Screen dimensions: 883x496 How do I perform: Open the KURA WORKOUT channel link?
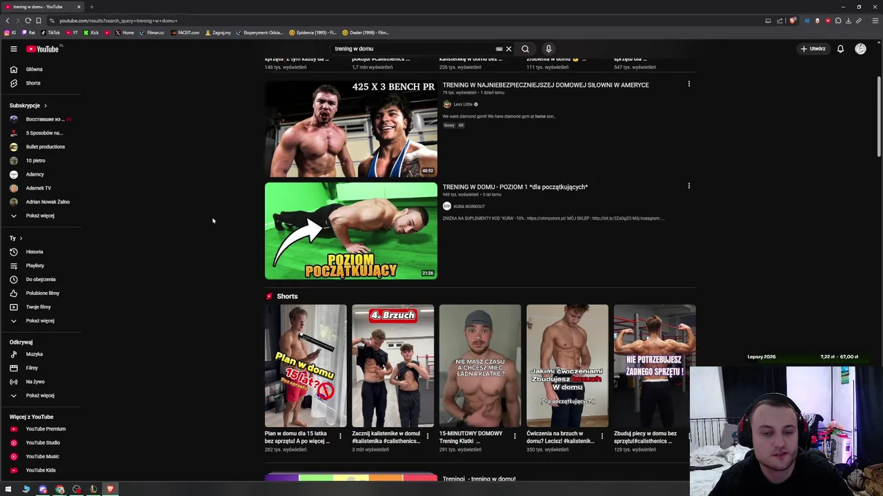click(x=469, y=207)
